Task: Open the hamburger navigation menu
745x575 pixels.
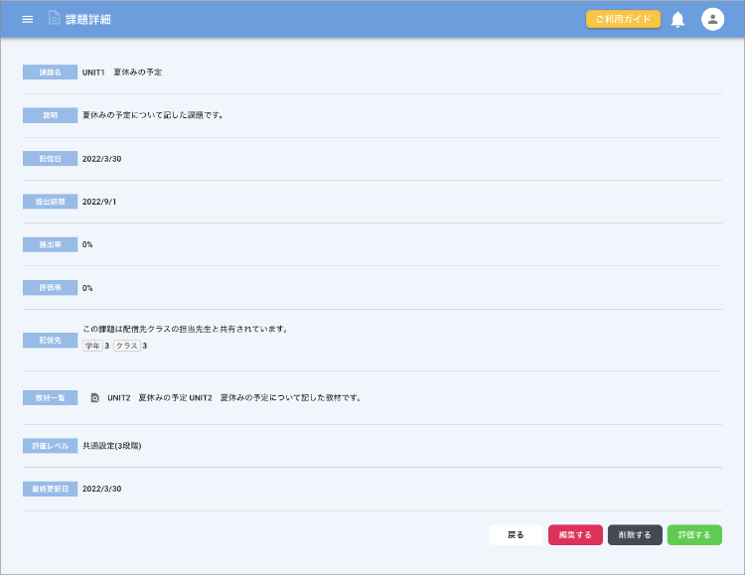Action: (28, 20)
